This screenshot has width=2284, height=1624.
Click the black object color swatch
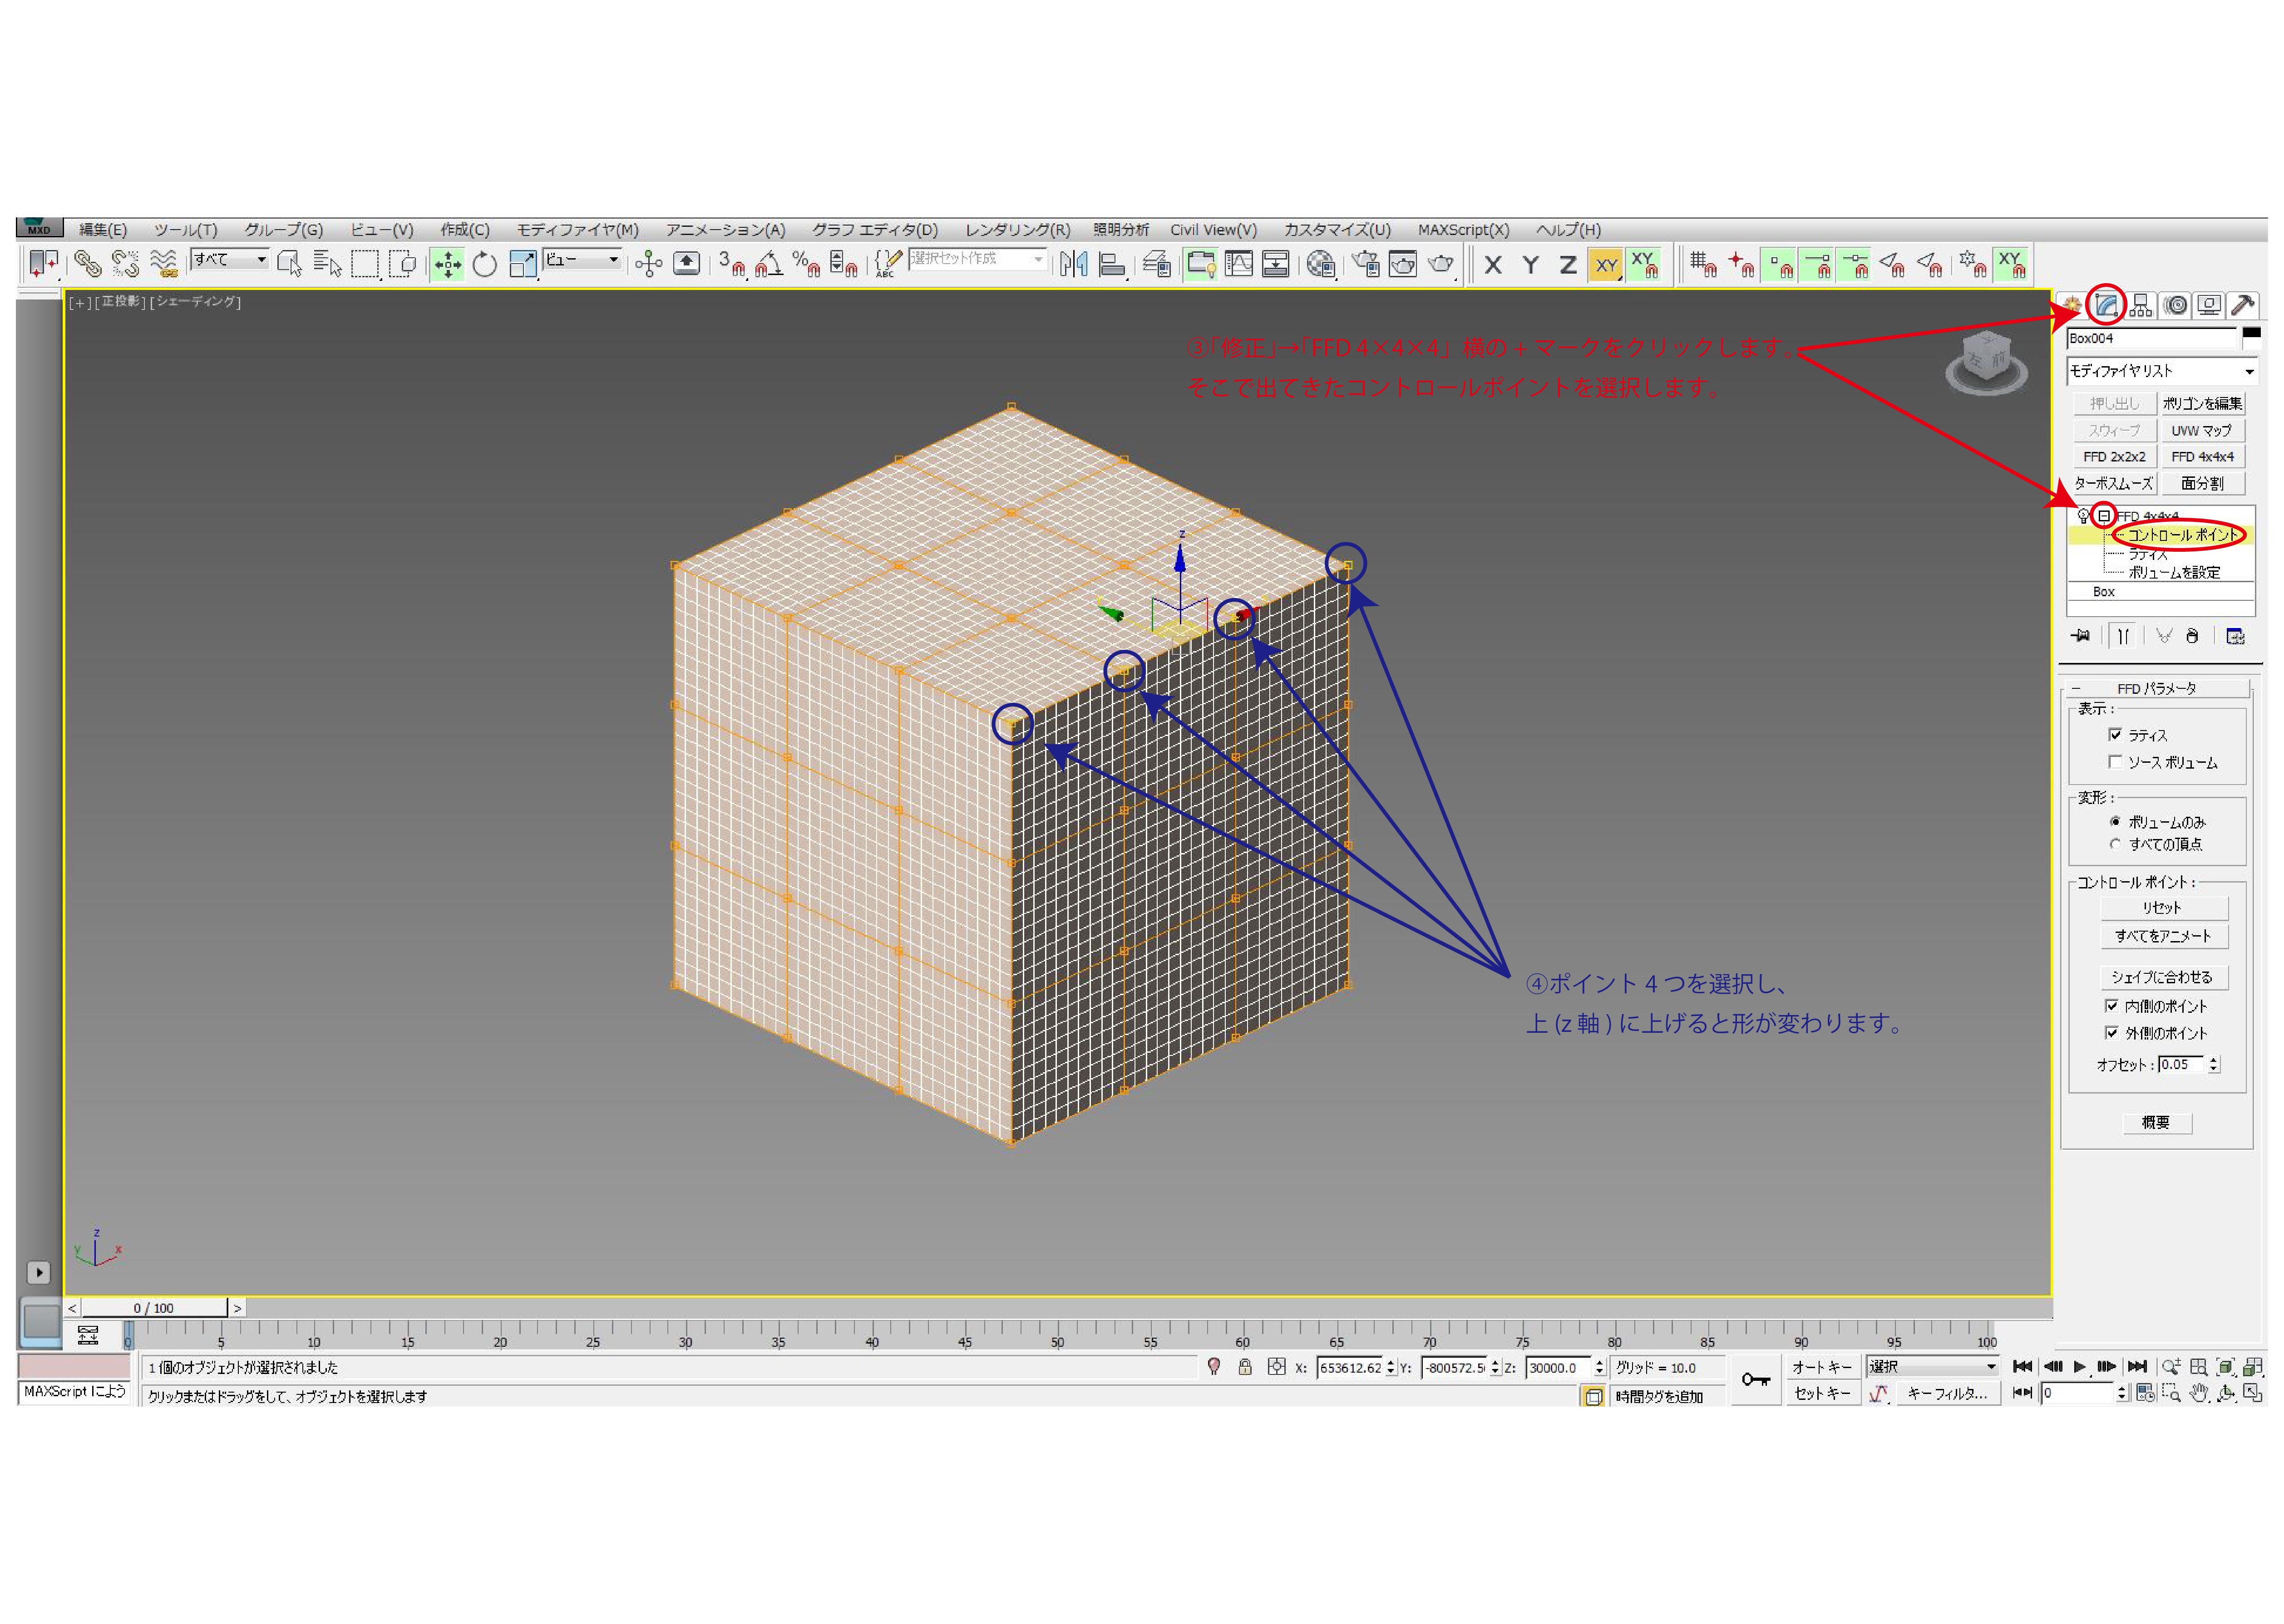coord(2251,333)
